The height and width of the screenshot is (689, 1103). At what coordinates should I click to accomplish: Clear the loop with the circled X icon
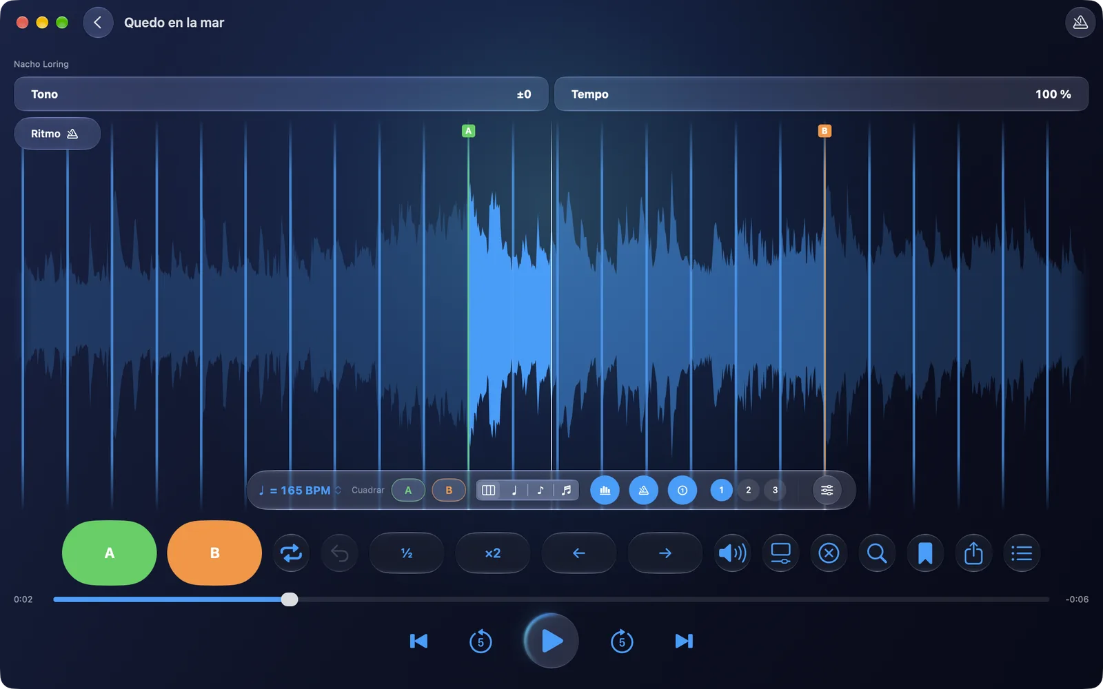tap(829, 553)
